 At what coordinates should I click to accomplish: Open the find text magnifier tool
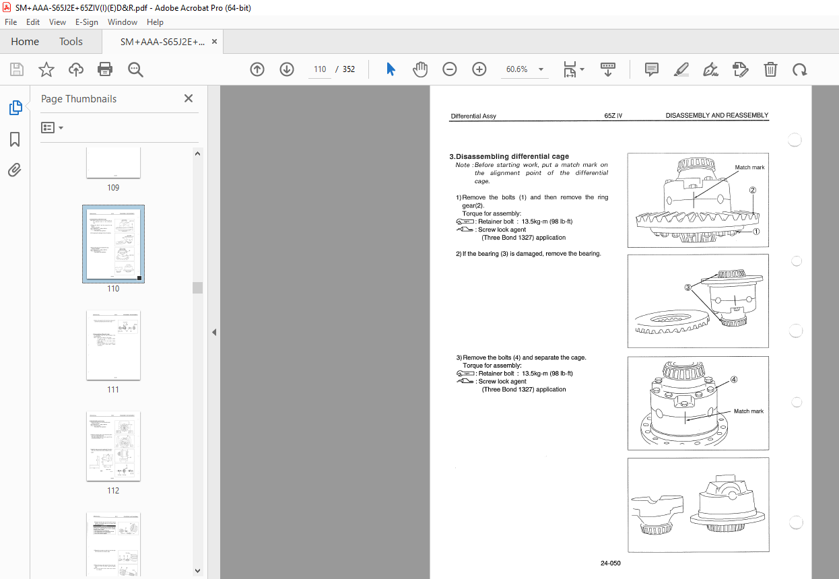tap(135, 69)
